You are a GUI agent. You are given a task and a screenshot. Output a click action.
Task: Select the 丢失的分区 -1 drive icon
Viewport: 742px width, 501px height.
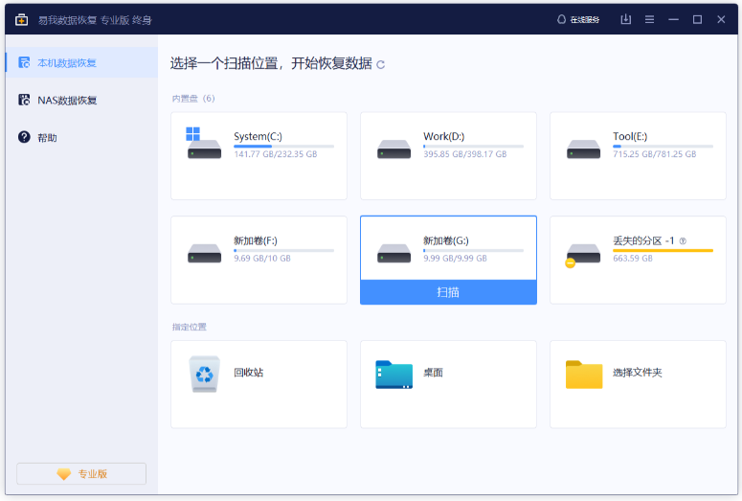tap(582, 255)
